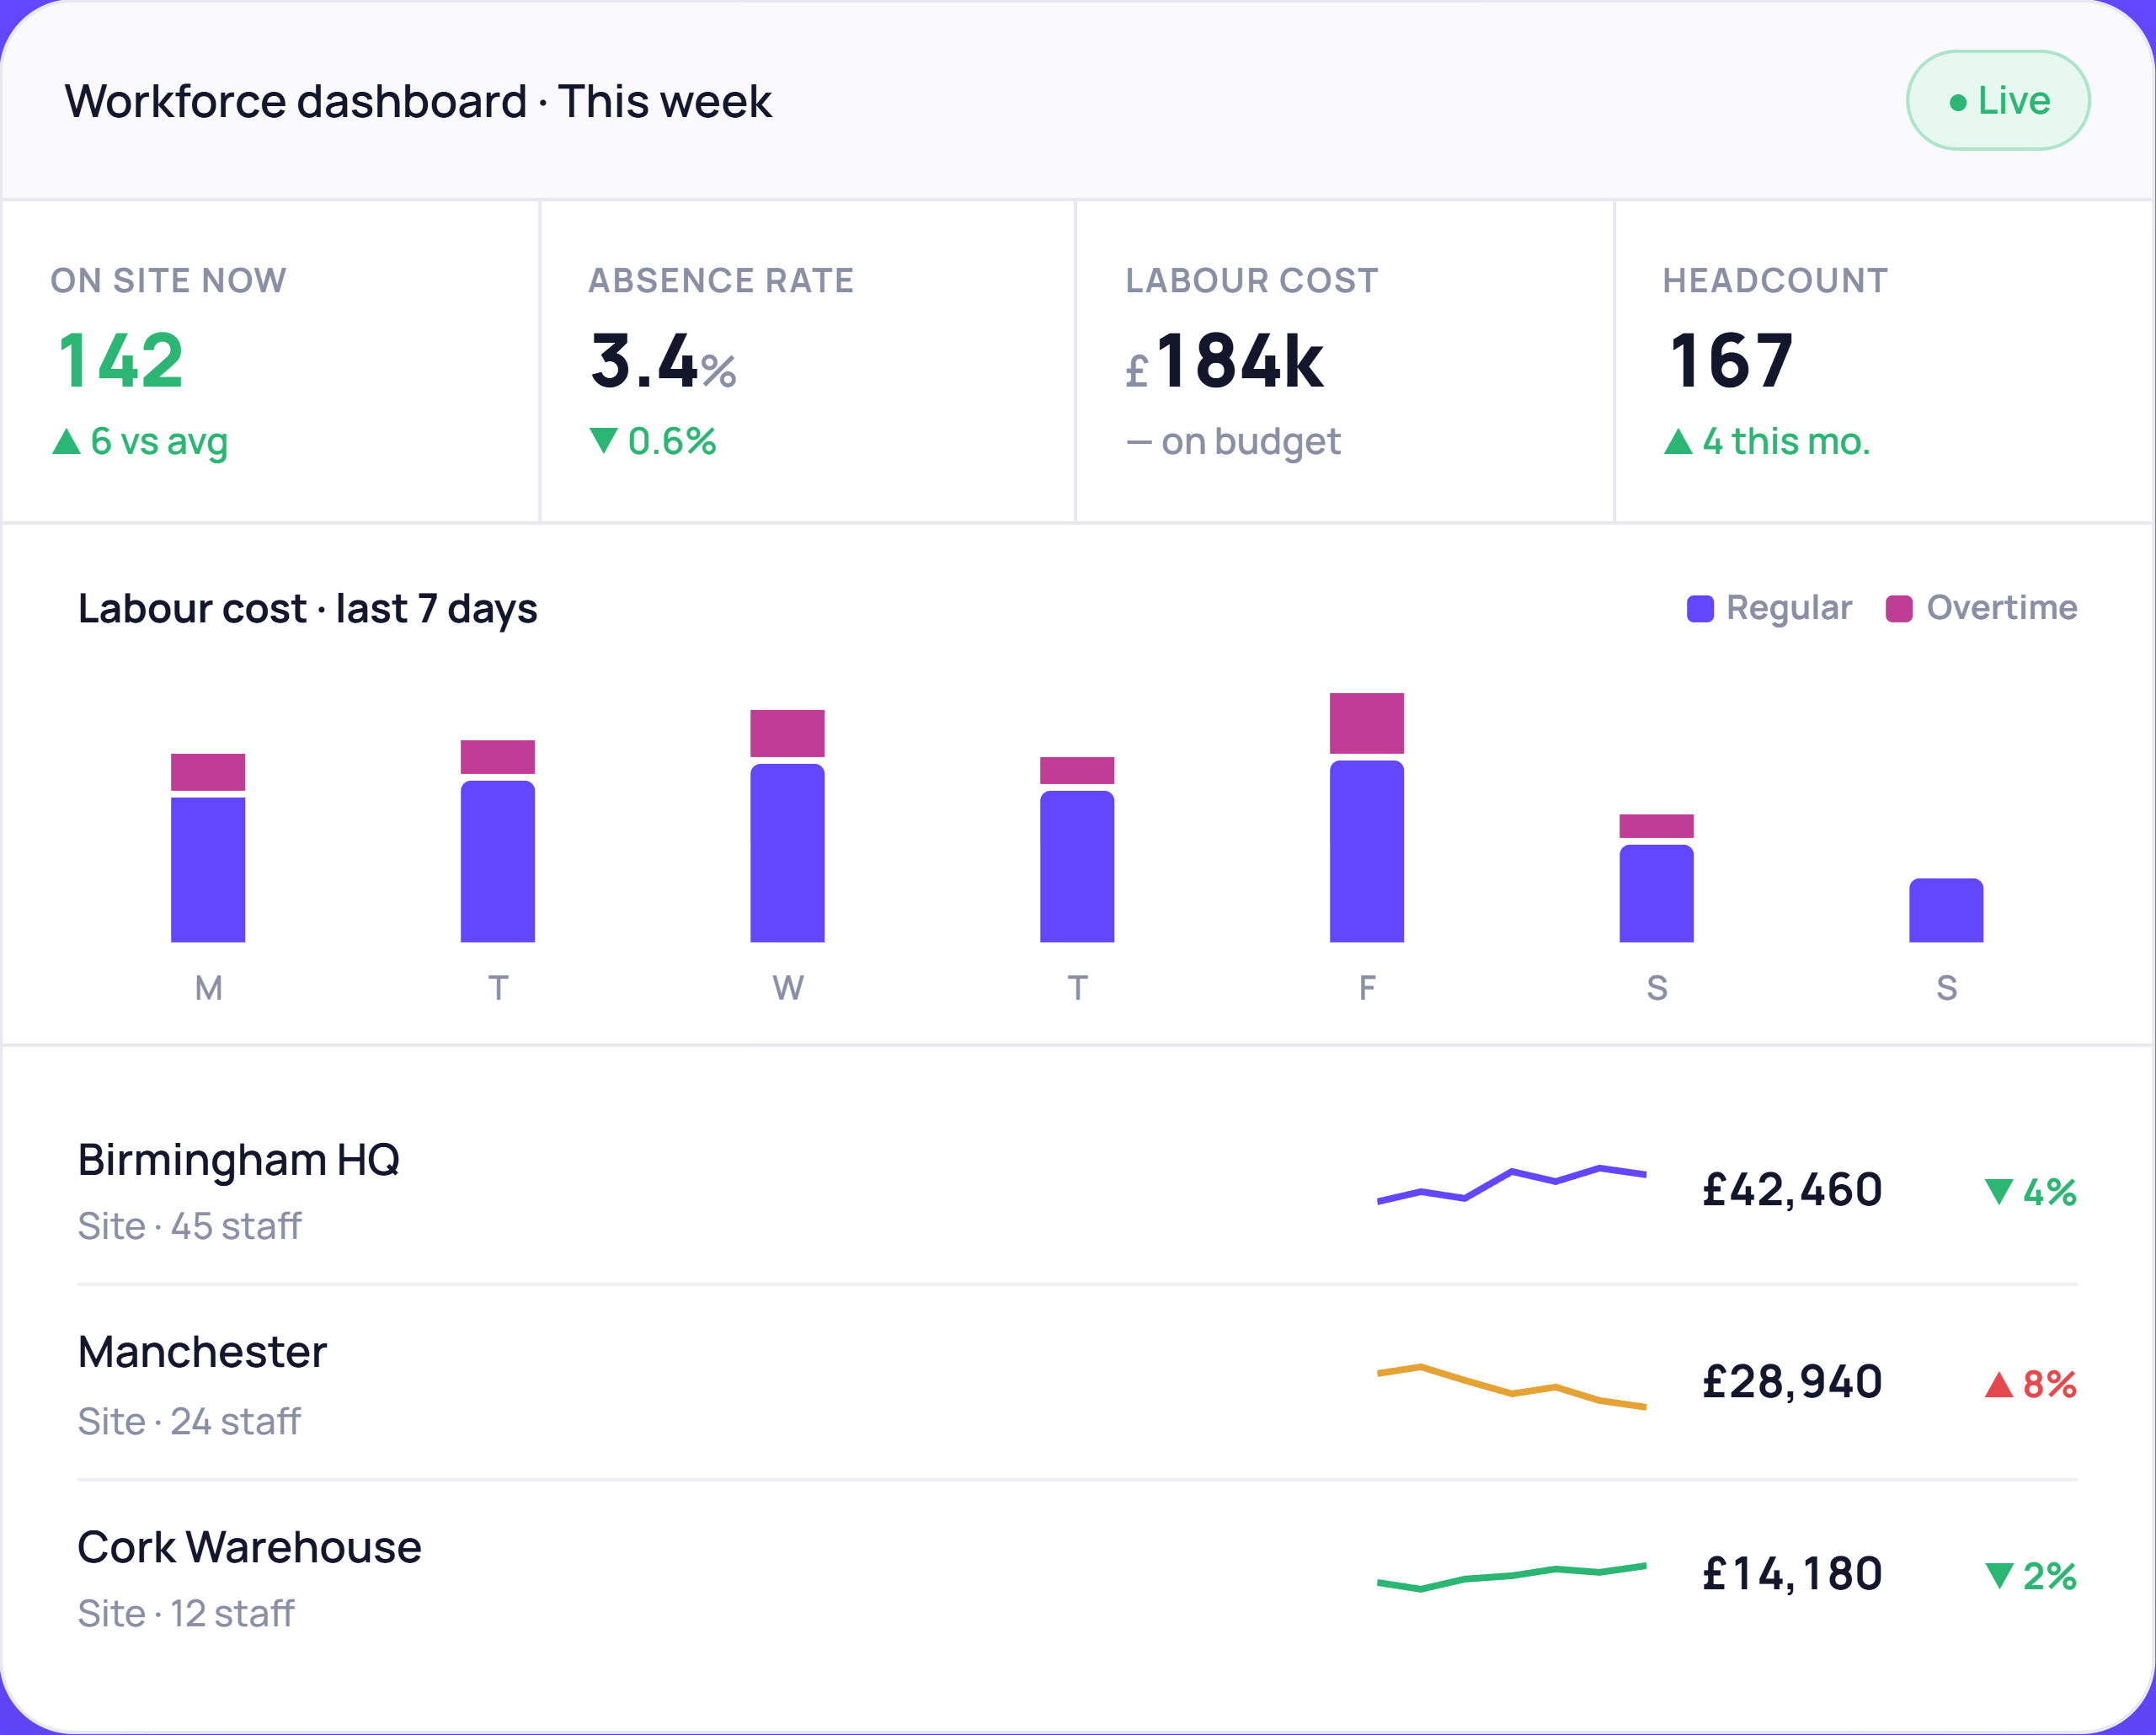Viewport: 2156px width, 1735px height.
Task: Select the Labour Cost value £184k
Action: coord(1224,360)
